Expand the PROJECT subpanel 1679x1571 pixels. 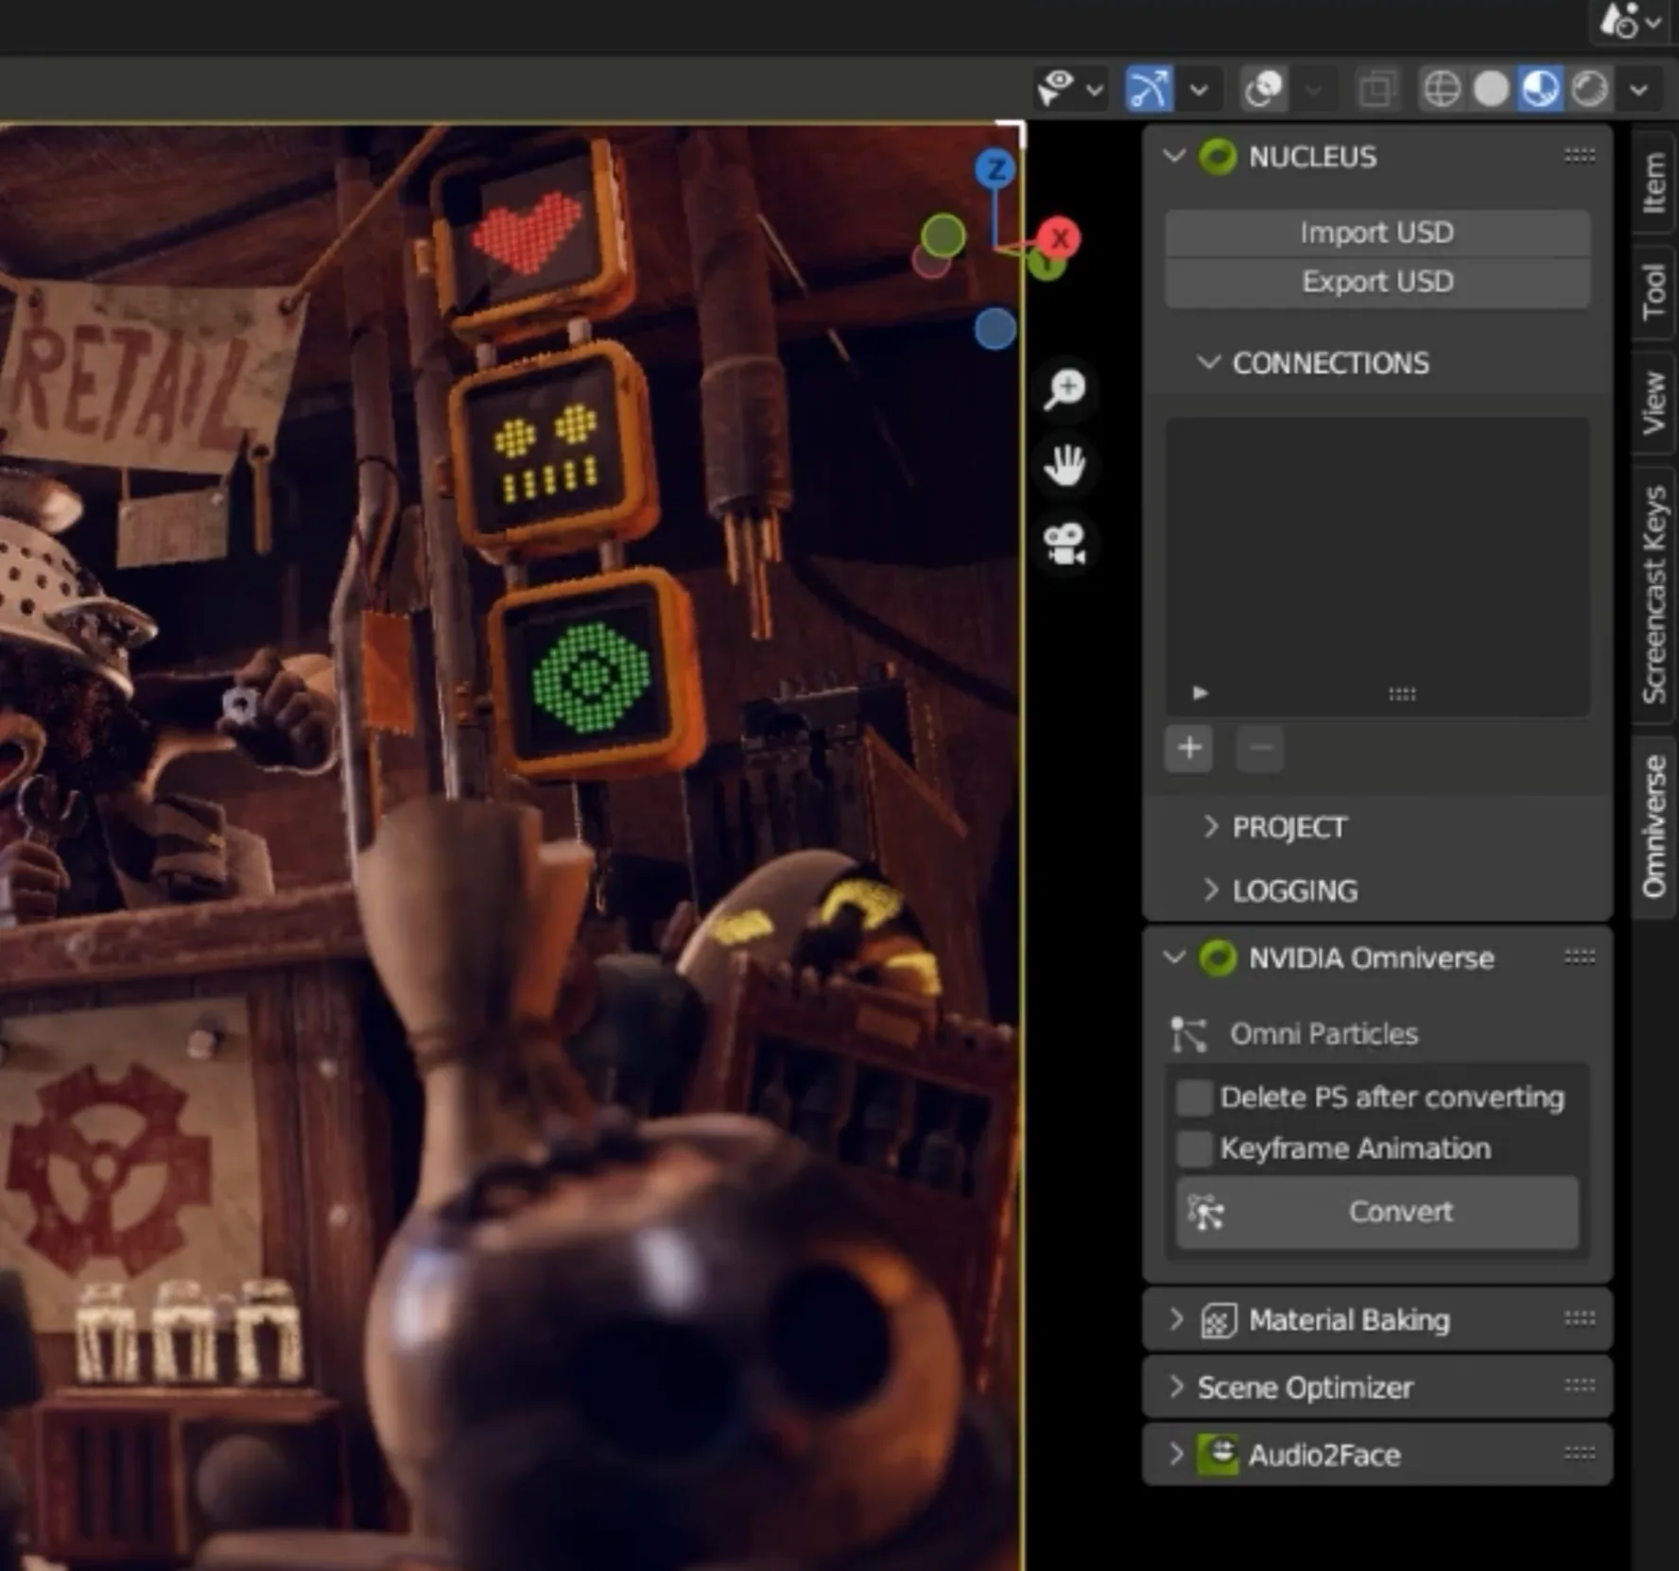pyautogui.click(x=1210, y=826)
